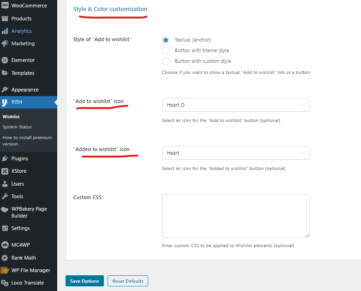The width and height of the screenshot is (361, 291).
Task: Click Reset Defaults button
Action: tap(128, 281)
